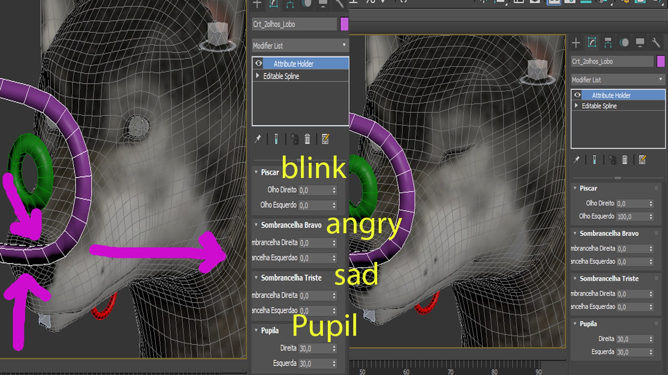Click Olho Direito spinner arrows in left Piscar rollout
The height and width of the screenshot is (375, 668).
(334, 190)
